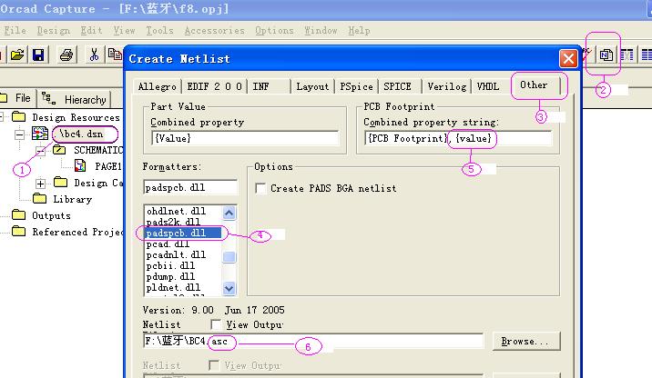
Task: Switch to the EDIF 2 0 0 tab
Action: tap(214, 86)
